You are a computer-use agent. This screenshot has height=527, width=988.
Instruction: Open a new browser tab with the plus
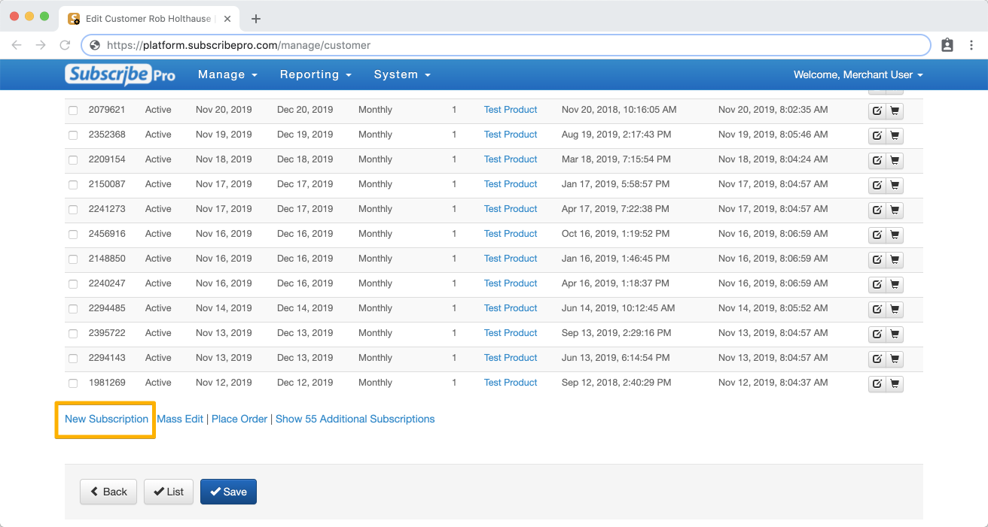[x=256, y=19]
